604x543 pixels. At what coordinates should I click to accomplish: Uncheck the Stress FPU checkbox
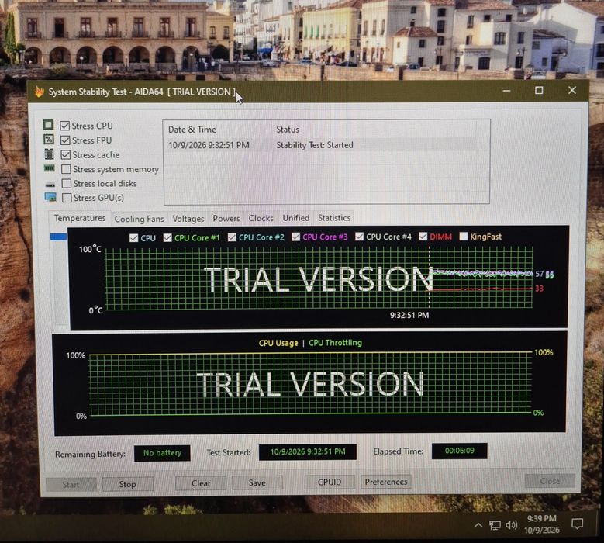point(65,140)
